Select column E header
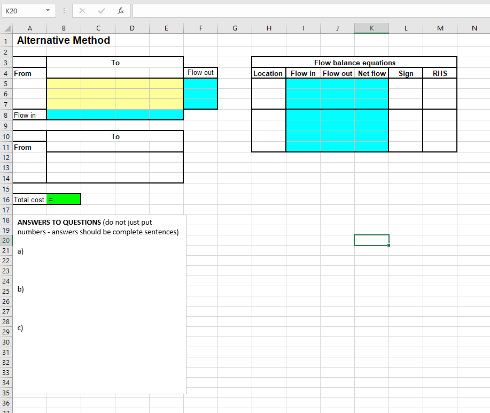 click(166, 28)
